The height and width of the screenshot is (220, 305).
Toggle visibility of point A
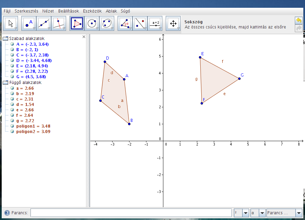pyautogui.click(x=12, y=44)
